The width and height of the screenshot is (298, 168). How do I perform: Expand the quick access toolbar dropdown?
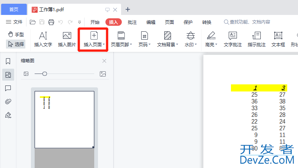point(79,22)
